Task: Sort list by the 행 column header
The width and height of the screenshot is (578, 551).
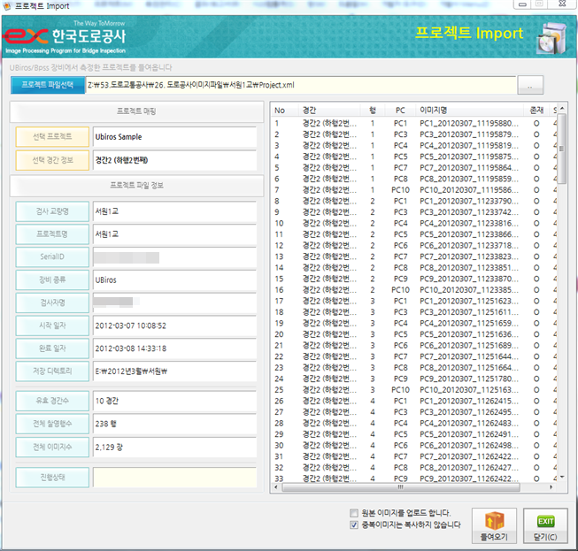Action: [373, 111]
